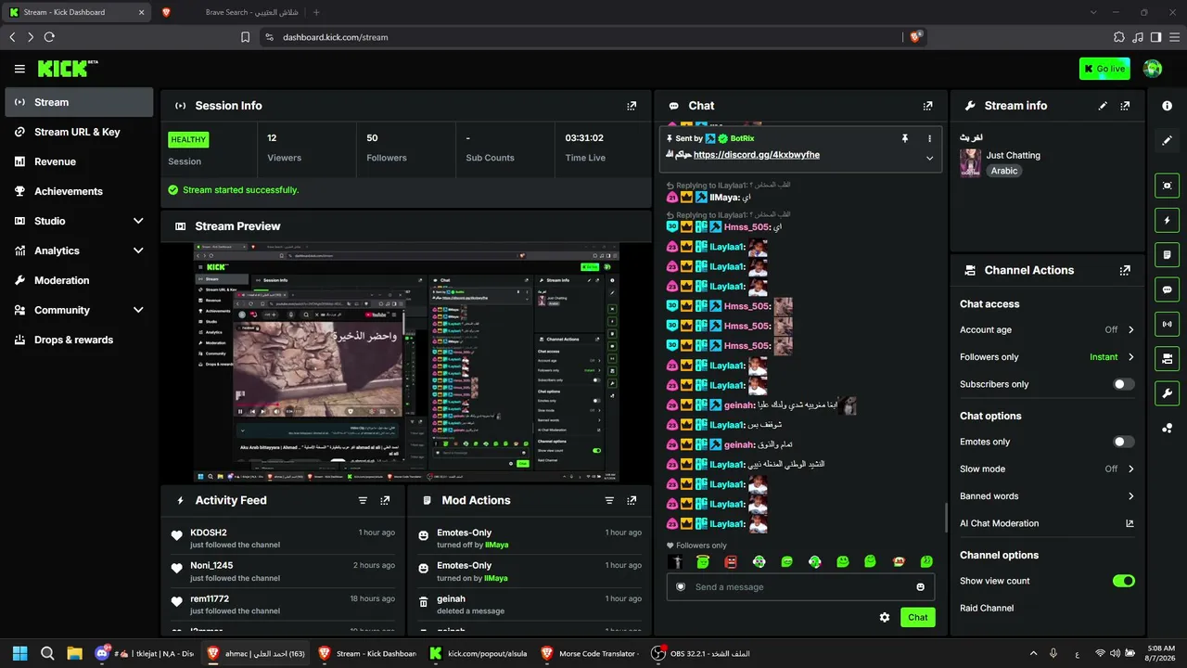Open AI Chat Moderation external link
1187x668 pixels.
(x=1130, y=523)
